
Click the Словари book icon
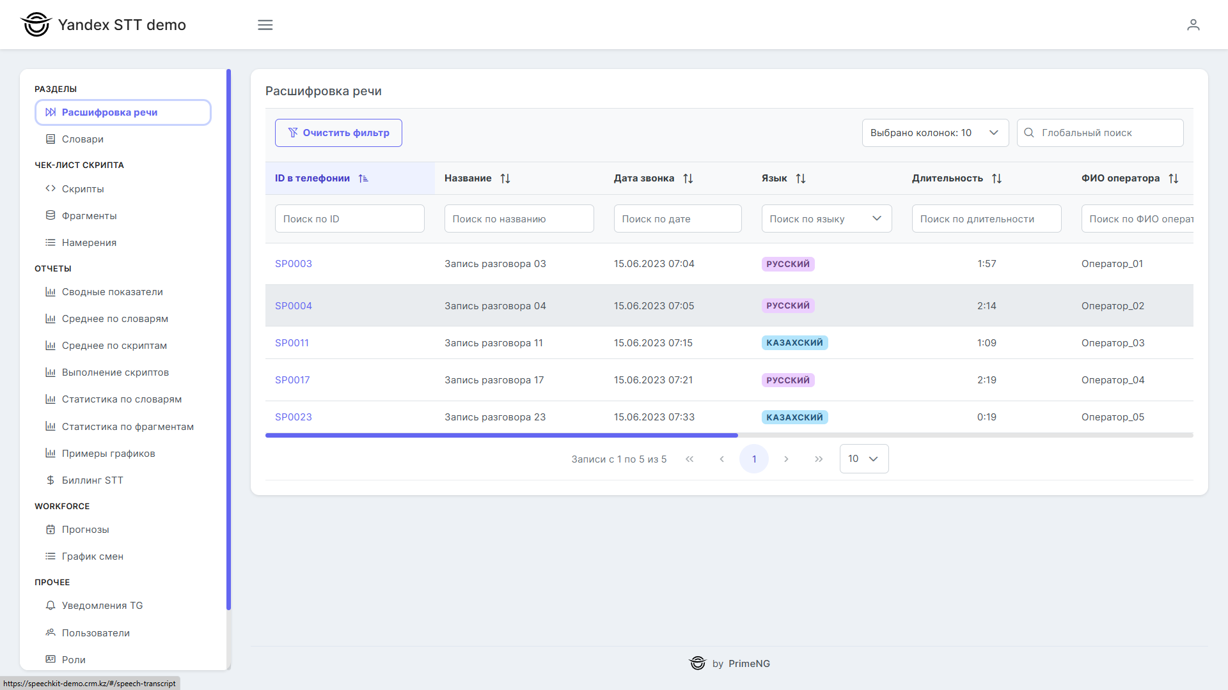click(51, 139)
